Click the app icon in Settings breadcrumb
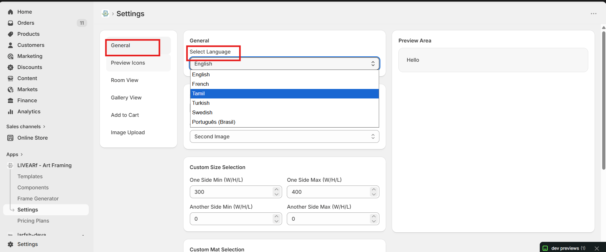Image resolution: width=606 pixels, height=252 pixels. [x=105, y=13]
